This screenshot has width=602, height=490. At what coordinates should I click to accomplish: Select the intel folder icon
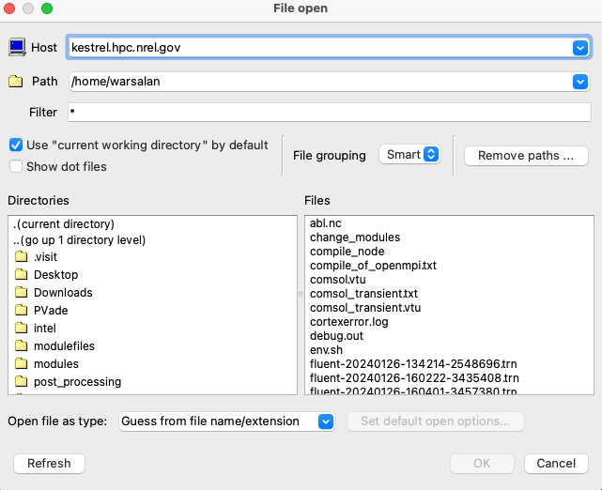tap(22, 329)
